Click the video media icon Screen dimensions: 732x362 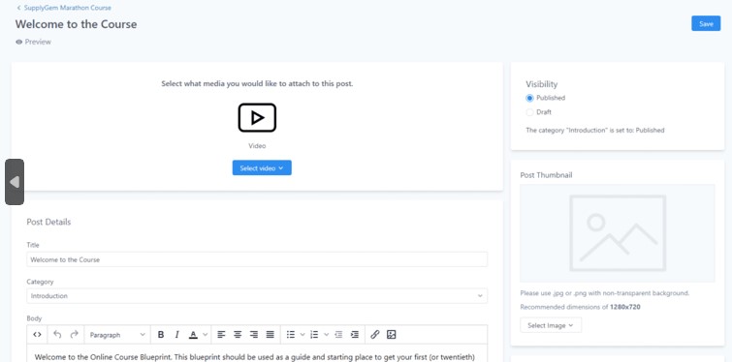pos(257,117)
